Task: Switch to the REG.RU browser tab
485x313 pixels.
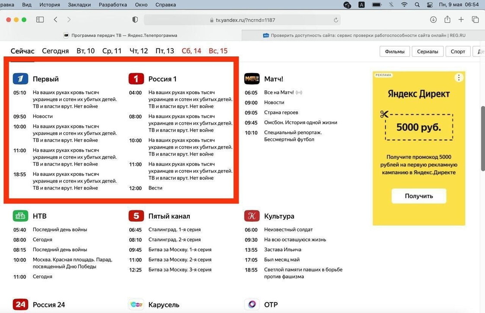Action: (364, 35)
